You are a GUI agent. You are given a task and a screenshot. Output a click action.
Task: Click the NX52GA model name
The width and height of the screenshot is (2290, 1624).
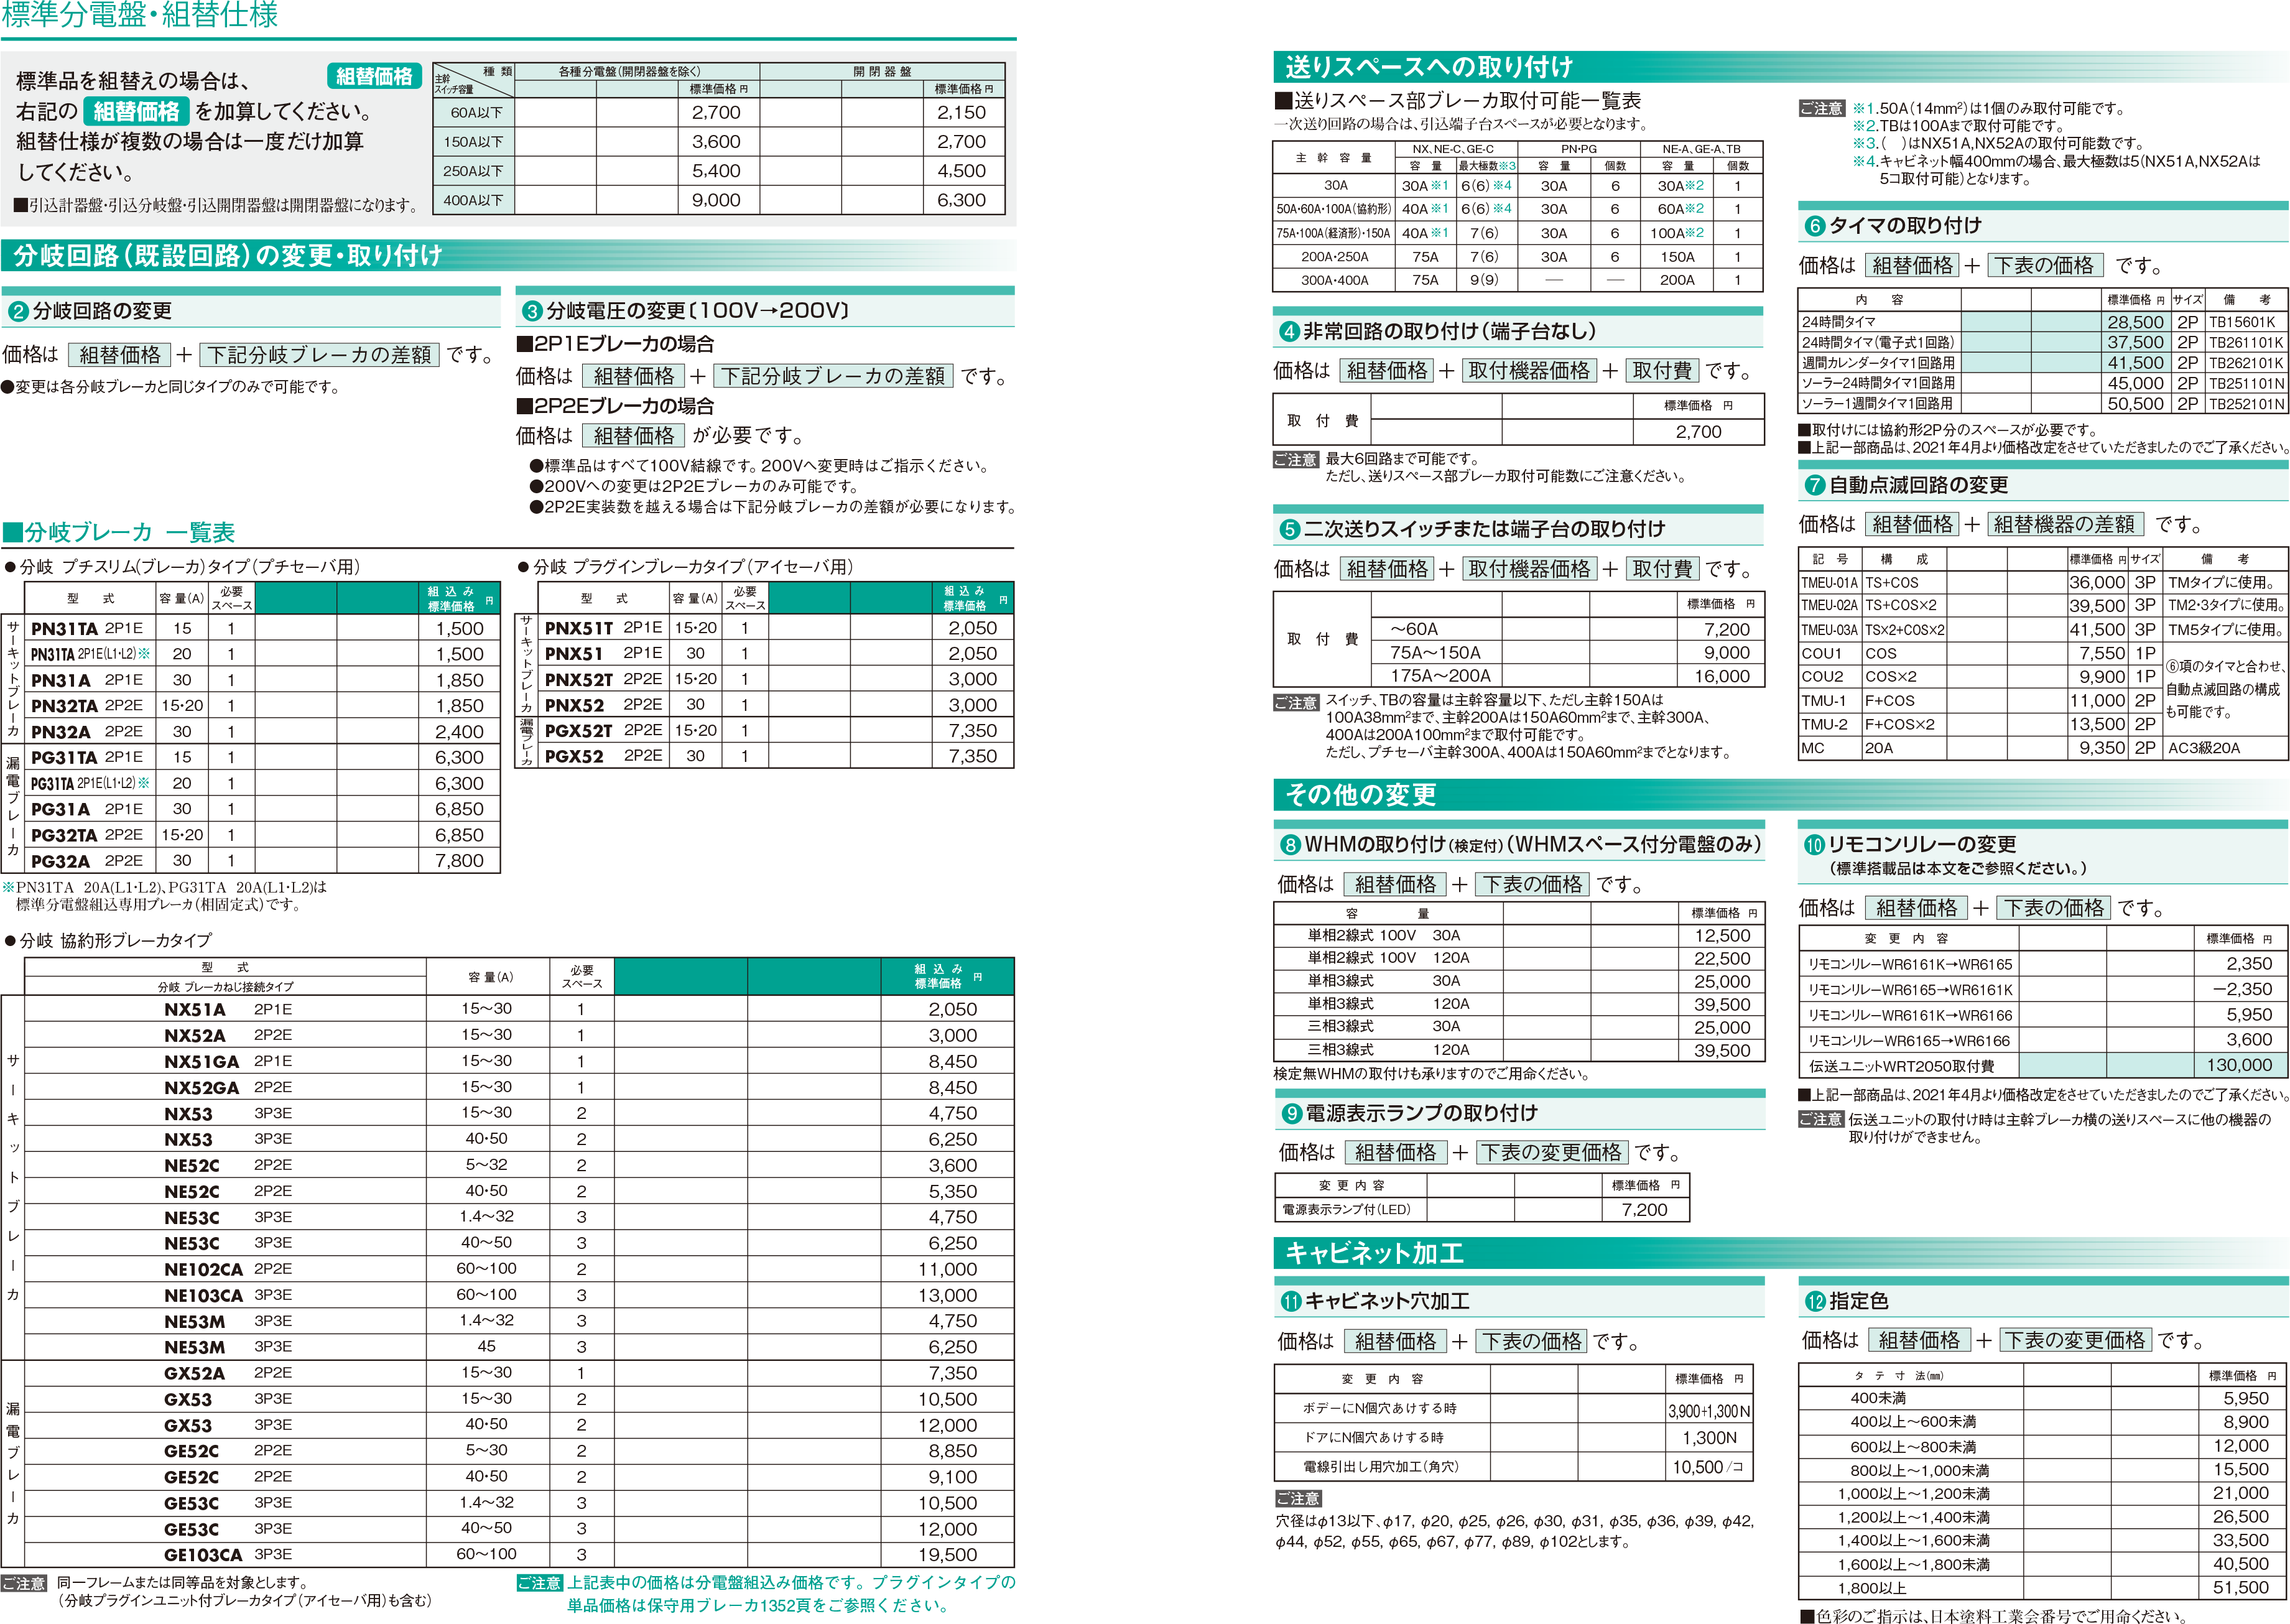click(202, 1088)
